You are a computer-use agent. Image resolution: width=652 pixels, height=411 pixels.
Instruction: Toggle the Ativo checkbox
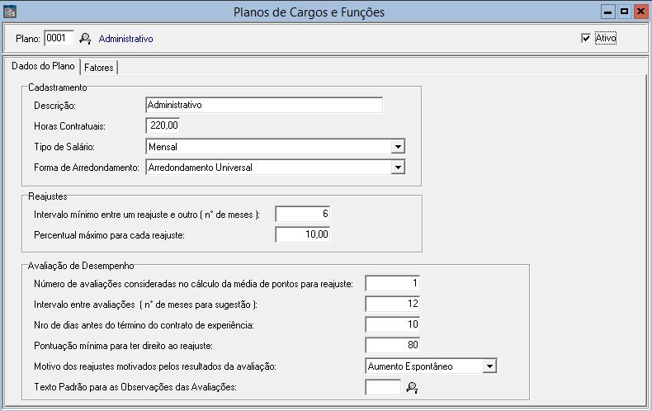(x=586, y=38)
